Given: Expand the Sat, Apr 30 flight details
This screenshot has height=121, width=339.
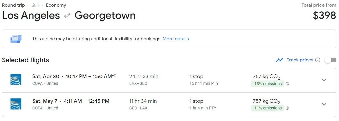Looking at the screenshot, I should (x=324, y=80).
